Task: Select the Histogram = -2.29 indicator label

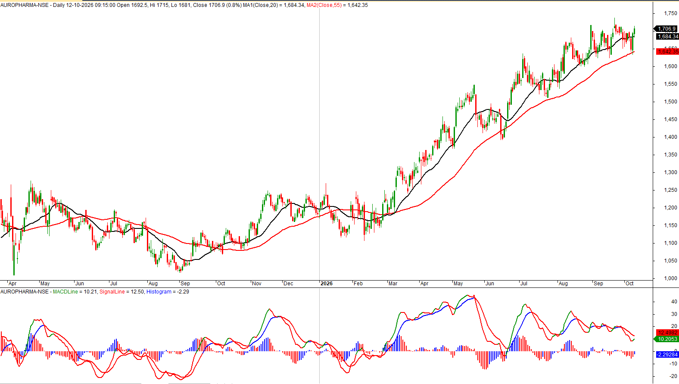Action: (x=168, y=292)
